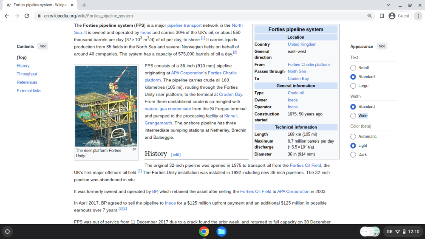This screenshot has height=239, width=425.
Task: Open Operator Ineos infobox link
Action: point(292,107)
